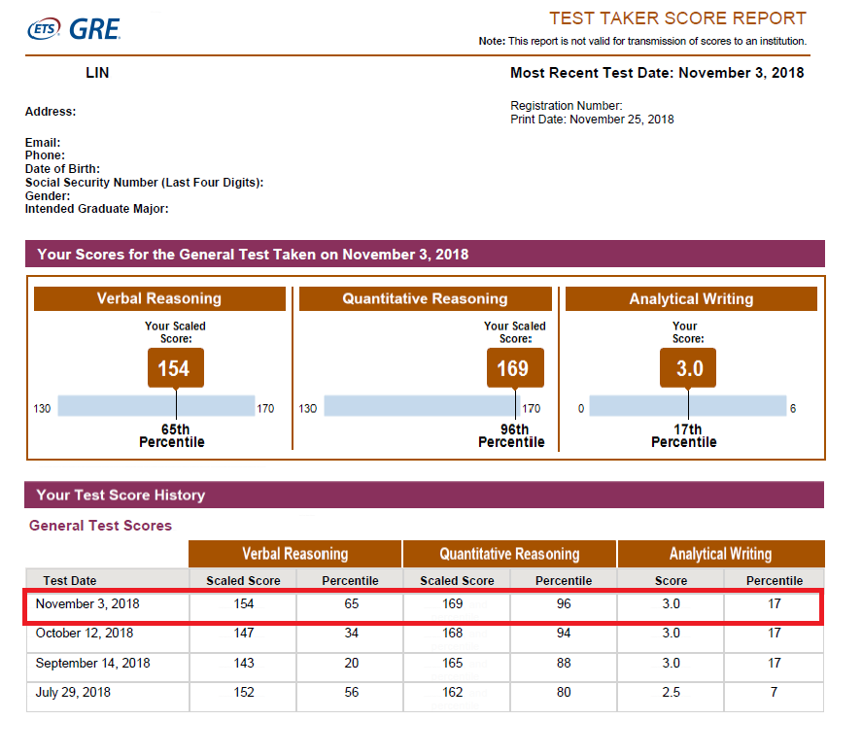Click the 154 verbal score badge
Viewport: 862px width, 755px height.
pyautogui.click(x=176, y=367)
